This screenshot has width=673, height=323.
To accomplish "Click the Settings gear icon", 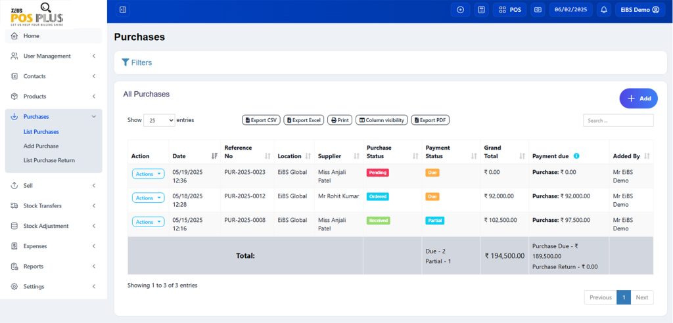I will coord(14,286).
